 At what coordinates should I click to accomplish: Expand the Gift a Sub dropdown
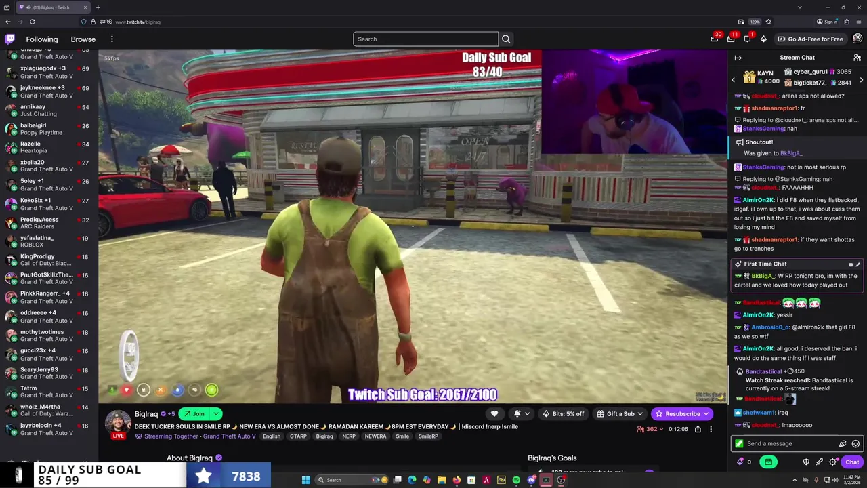pyautogui.click(x=640, y=414)
